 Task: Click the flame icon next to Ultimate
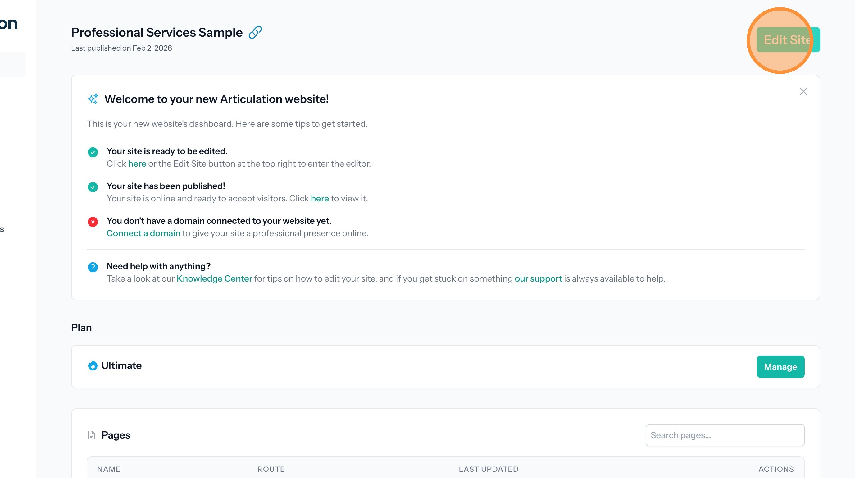(93, 365)
